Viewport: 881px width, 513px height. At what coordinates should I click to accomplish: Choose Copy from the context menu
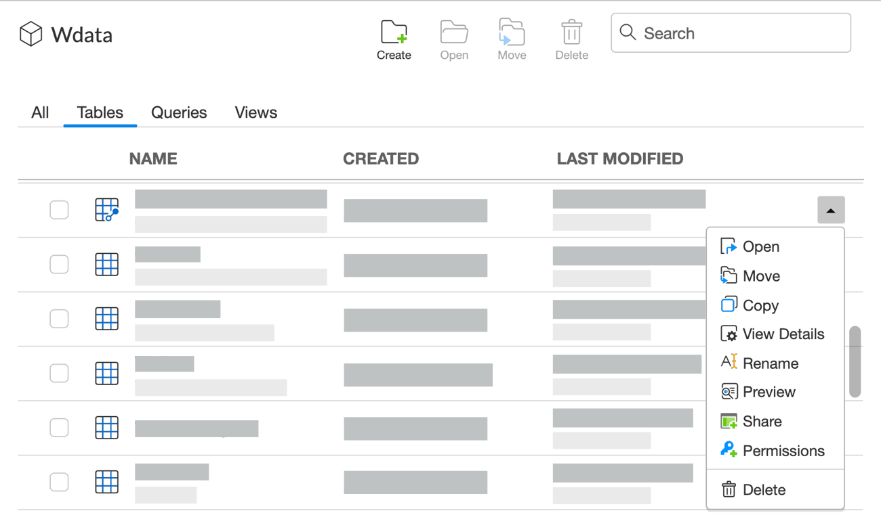pos(775,305)
